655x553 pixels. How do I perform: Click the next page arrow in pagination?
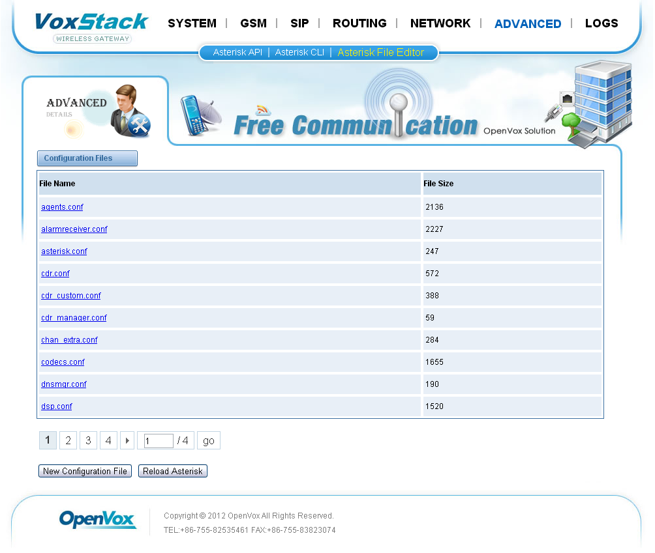(x=127, y=441)
